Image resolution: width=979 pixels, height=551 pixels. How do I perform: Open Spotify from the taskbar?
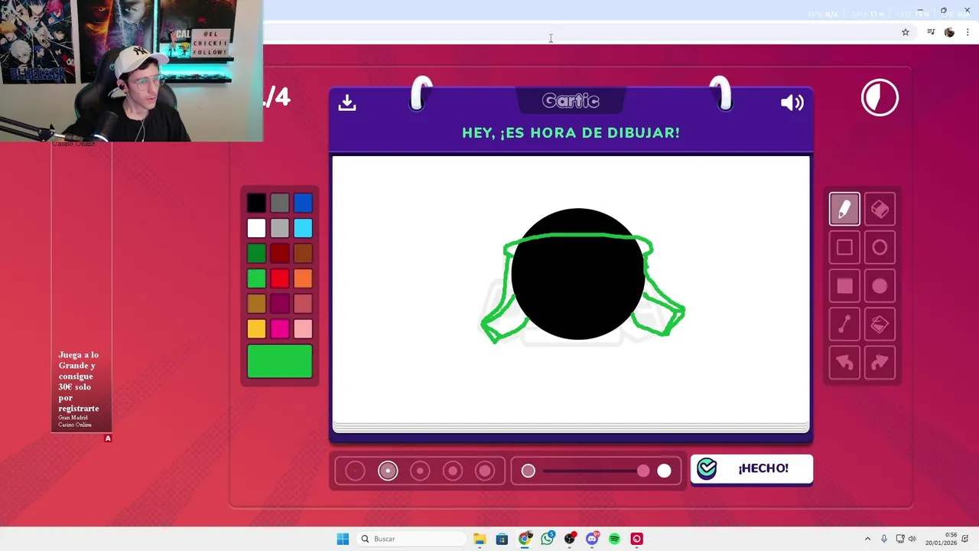point(614,539)
